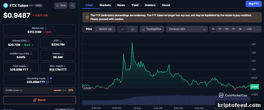Click info icon beside Vol/Mkt Cap (24h)
Image resolution: width=264 pixels, height=110 pixels.
(31, 54)
